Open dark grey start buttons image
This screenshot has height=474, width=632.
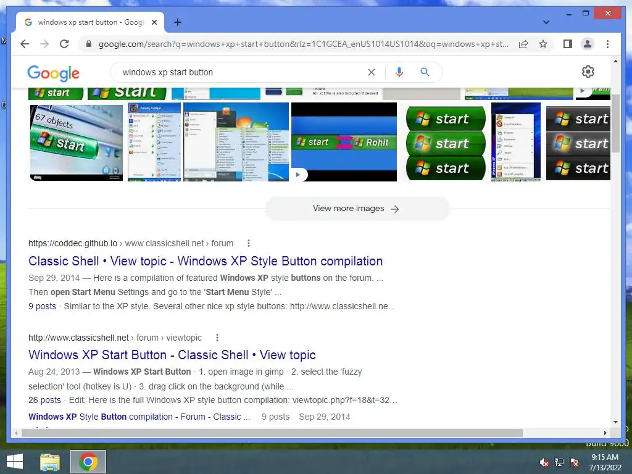578,143
